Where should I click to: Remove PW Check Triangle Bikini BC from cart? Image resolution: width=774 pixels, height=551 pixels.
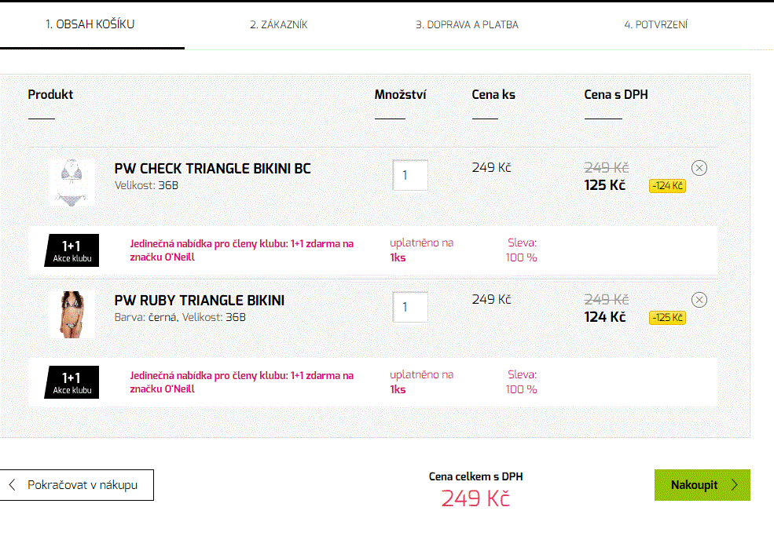(699, 168)
